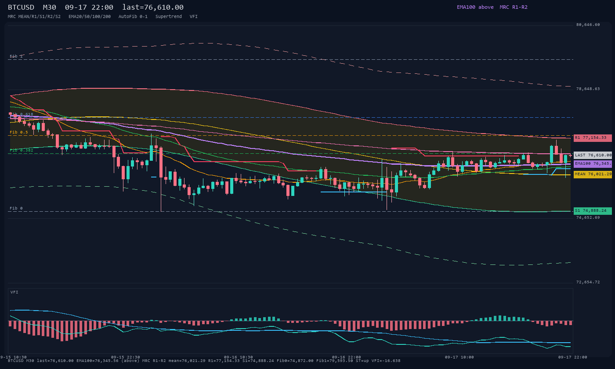Click the LAST 76,610.00 price tag
Image resolution: width=615 pixels, height=369 pixels.
593,155
